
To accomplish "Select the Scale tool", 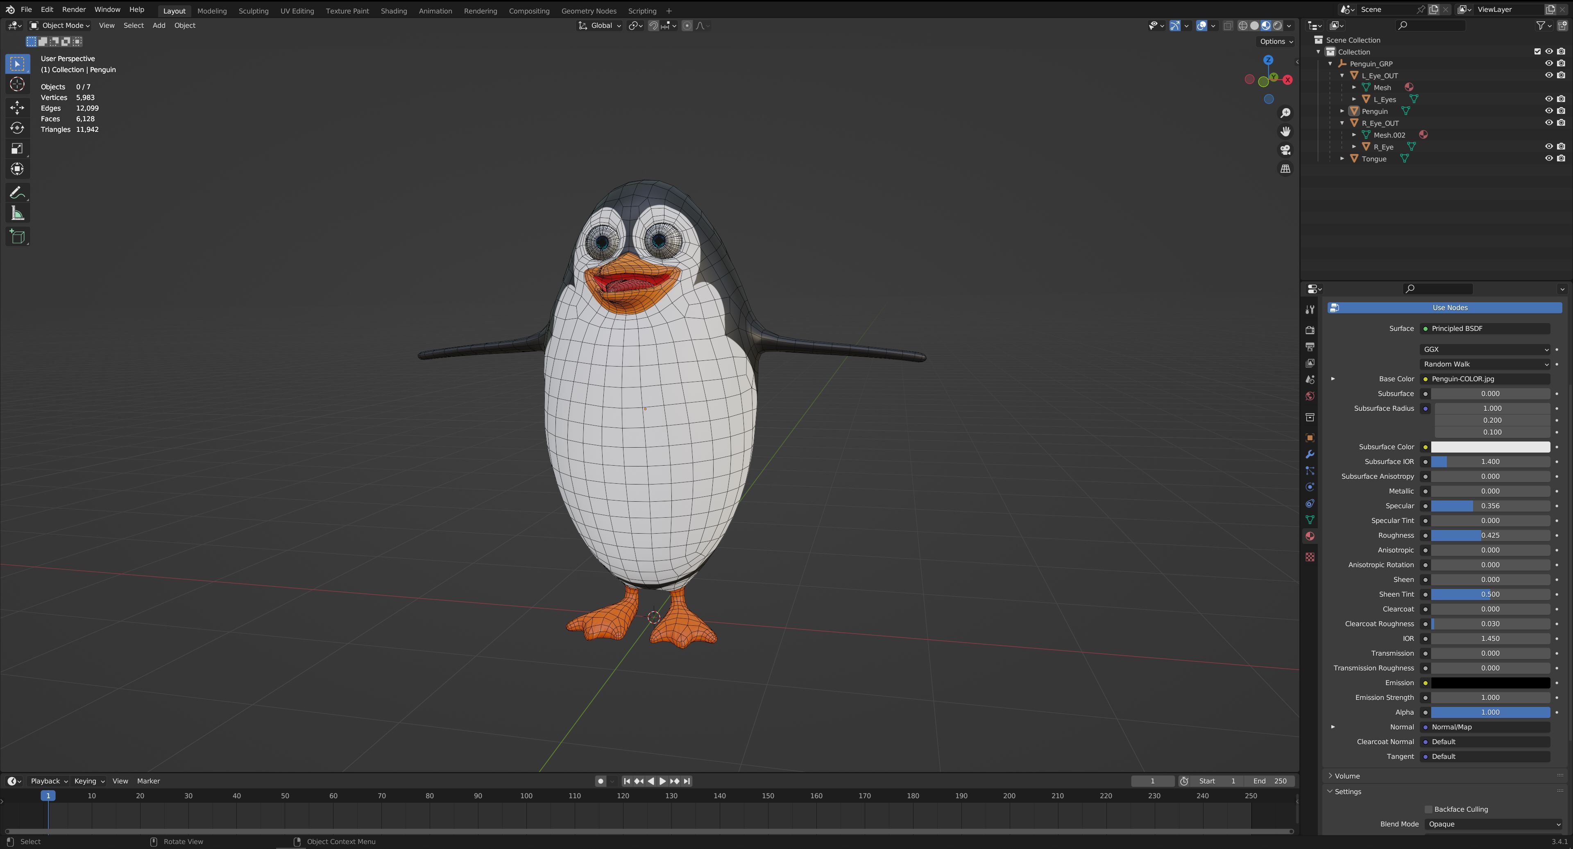I will coord(17,148).
